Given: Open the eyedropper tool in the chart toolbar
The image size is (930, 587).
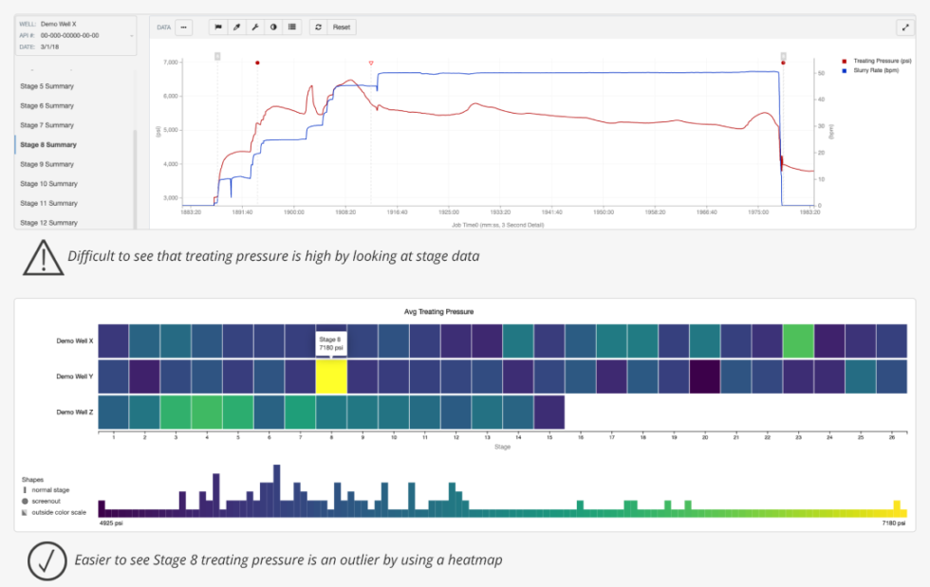Looking at the screenshot, I should coord(237,27).
